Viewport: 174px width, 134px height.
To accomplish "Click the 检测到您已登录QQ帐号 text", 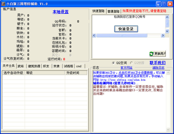I will click(x=130, y=17).
